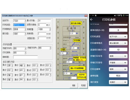This screenshot has height=100, width=130.
Task: Open the 第1行 dropdown set to 日期
Action: point(10,66)
